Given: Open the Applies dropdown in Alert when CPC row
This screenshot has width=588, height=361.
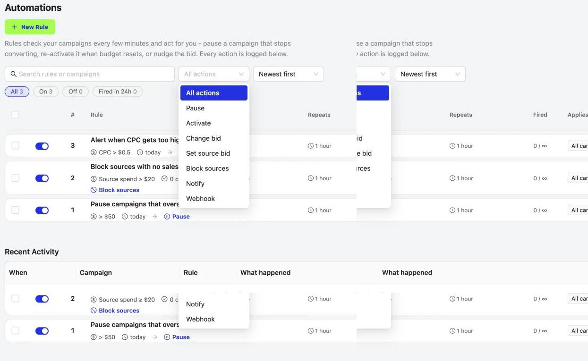Looking at the screenshot, I should coord(578,146).
